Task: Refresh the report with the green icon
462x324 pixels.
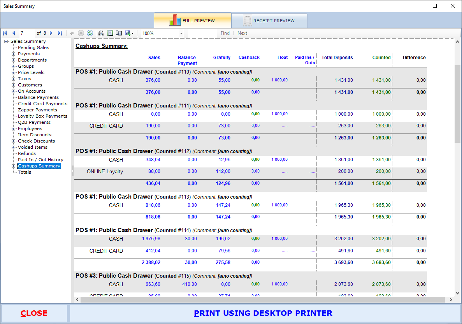Action: tap(90, 33)
